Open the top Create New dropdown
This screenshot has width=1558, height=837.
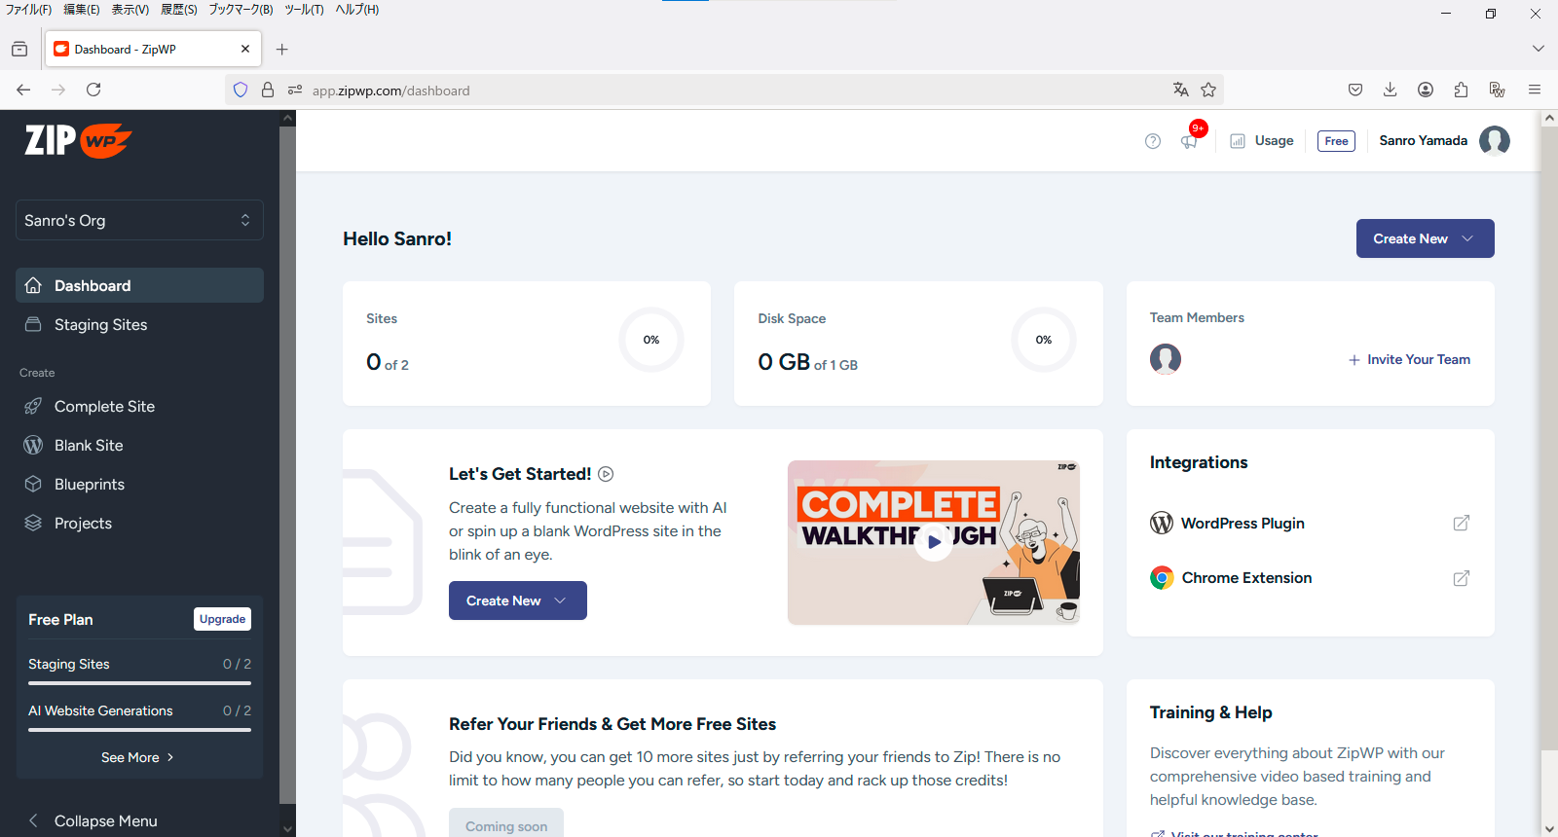tap(1425, 238)
